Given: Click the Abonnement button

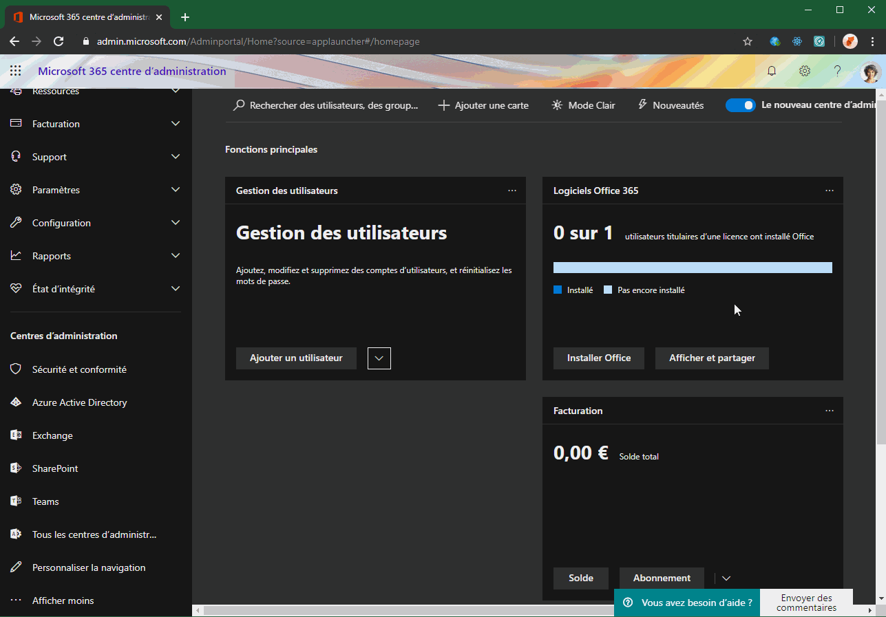Looking at the screenshot, I should [662, 578].
